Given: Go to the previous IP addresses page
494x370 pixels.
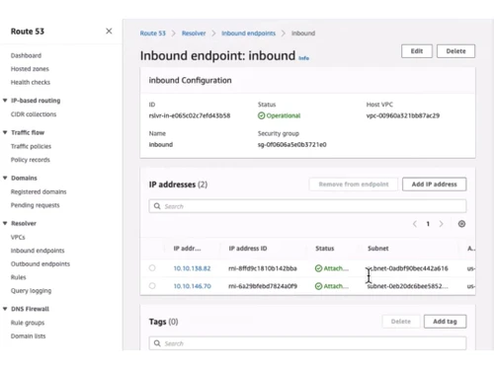Looking at the screenshot, I should tap(415, 224).
